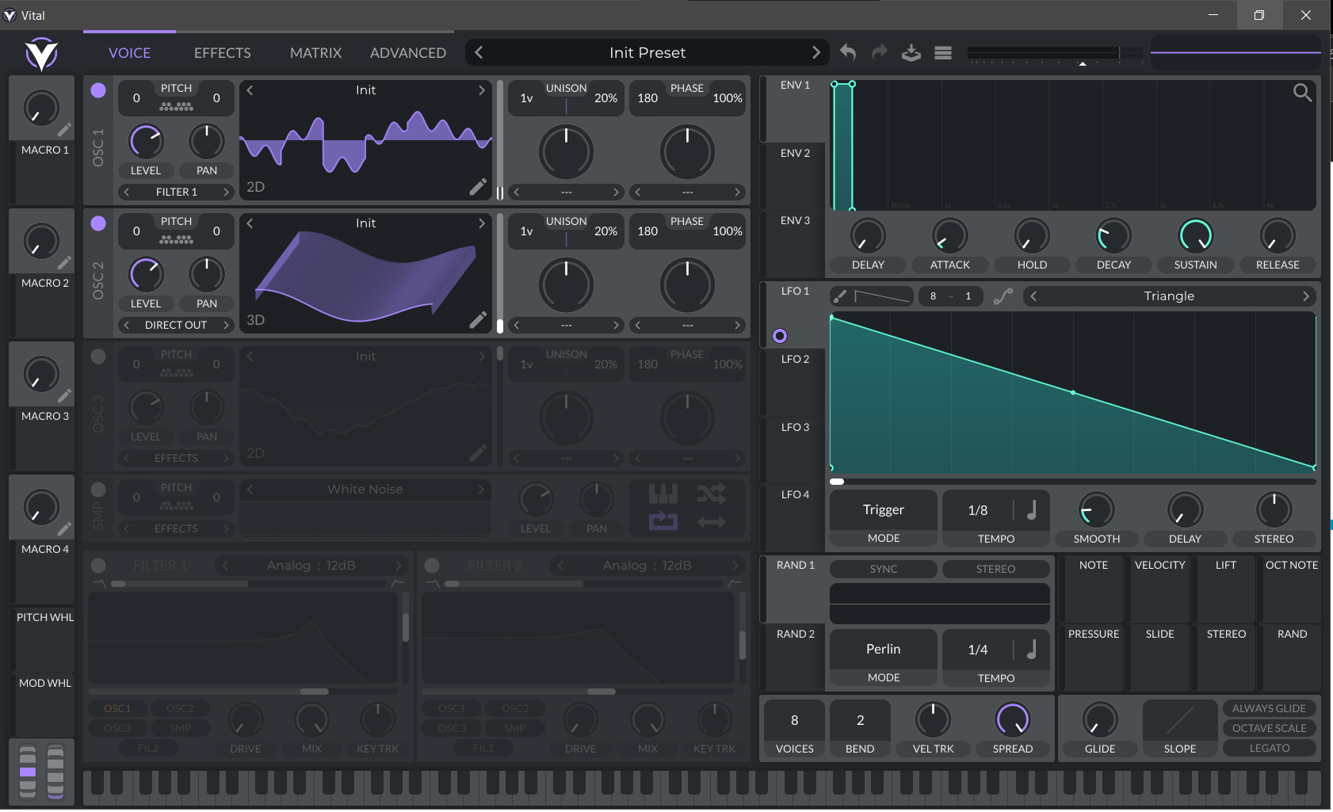Select next LFO shape after Triangle
This screenshot has height=812, width=1333.
pyautogui.click(x=1305, y=296)
